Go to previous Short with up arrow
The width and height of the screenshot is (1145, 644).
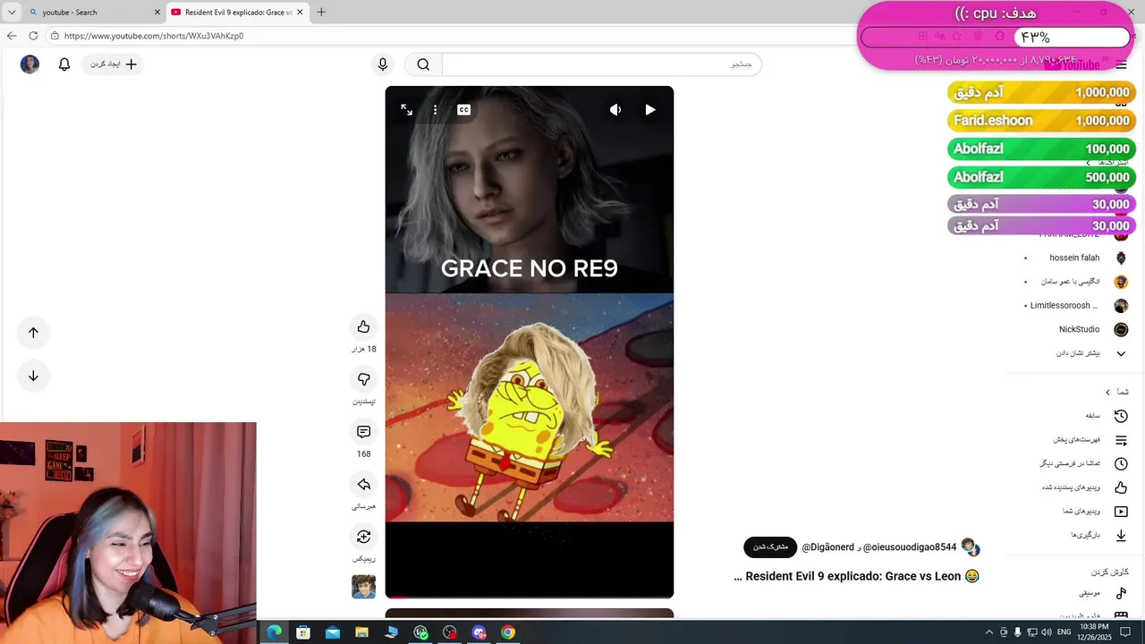(x=33, y=333)
